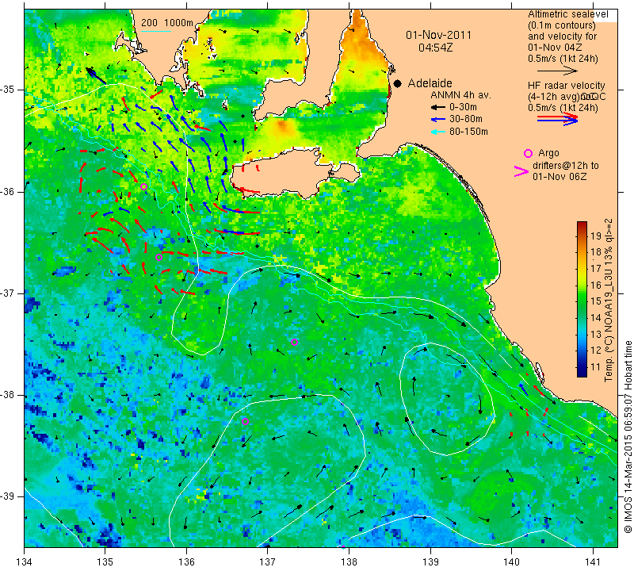Click the date 01-Nov-2011 label

click(439, 35)
